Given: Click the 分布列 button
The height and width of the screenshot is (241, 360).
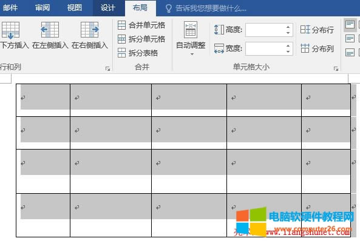Looking at the screenshot, I should coord(317,48).
